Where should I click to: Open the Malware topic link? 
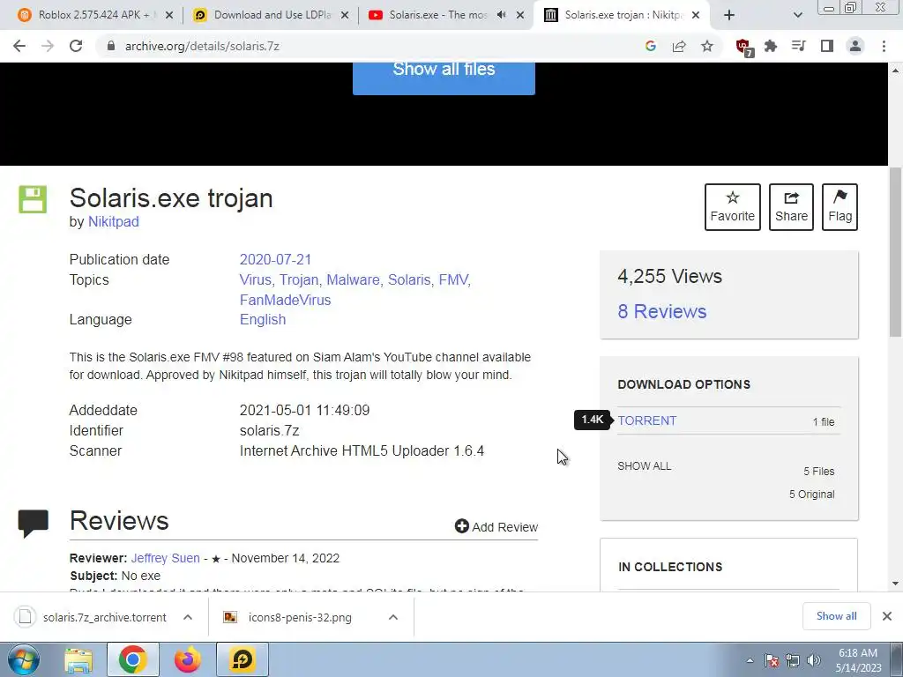click(353, 279)
